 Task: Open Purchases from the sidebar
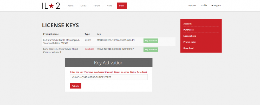(188, 30)
